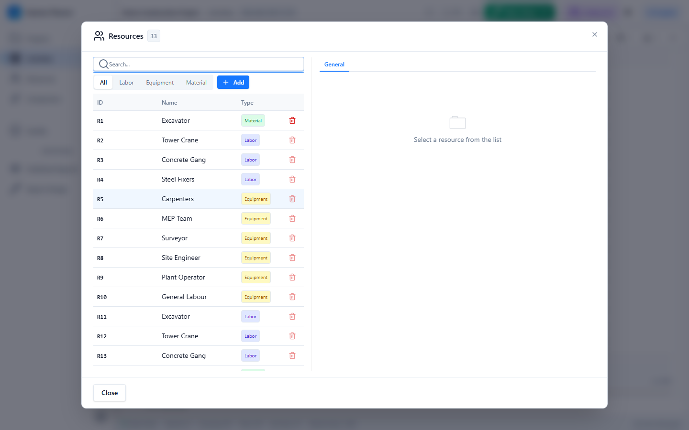The image size is (689, 430).
Task: Select the R2 Tower Crane row
Action: tap(199, 140)
